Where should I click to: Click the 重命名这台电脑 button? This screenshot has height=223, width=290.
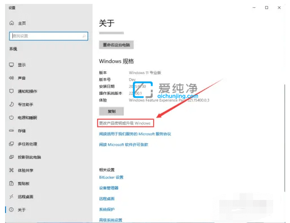[116, 45]
